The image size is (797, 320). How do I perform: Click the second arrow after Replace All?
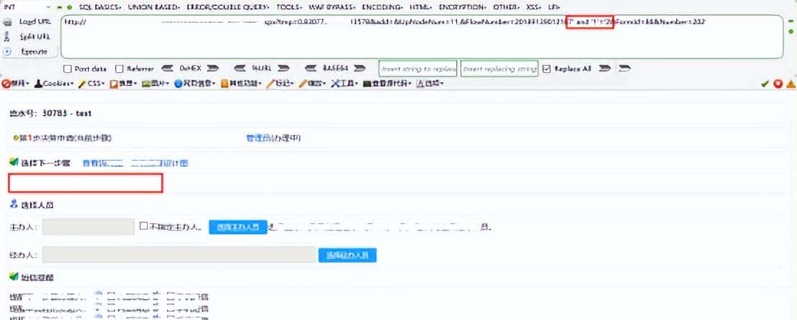click(624, 68)
